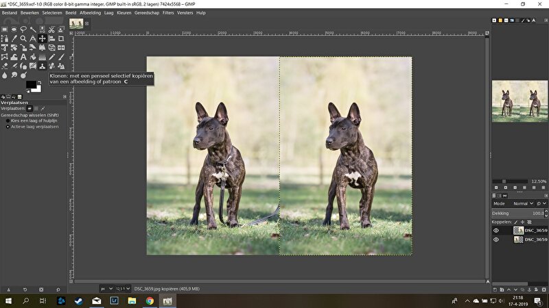The height and width of the screenshot is (308, 549).
Task: Delete the active layer
Action: [544, 290]
